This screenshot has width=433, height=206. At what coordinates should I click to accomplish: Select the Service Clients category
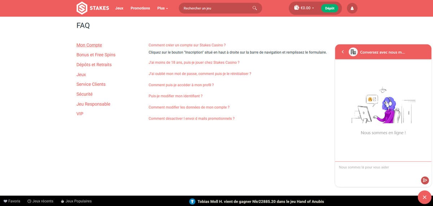[x=91, y=84]
